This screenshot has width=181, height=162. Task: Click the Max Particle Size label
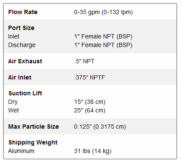(33, 127)
